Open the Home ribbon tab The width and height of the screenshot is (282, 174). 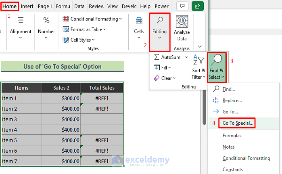coord(10,6)
